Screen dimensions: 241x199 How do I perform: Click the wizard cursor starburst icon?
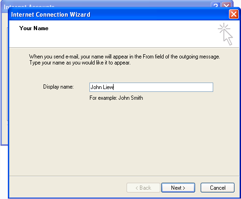225,34
